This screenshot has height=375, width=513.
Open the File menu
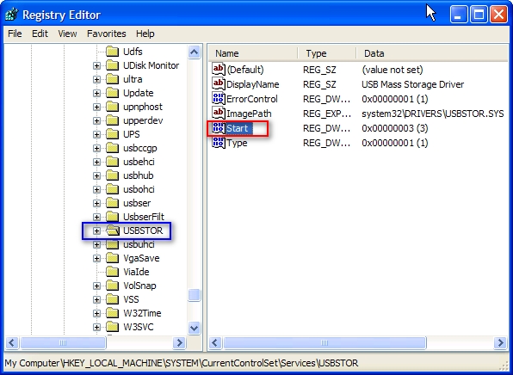pyautogui.click(x=15, y=34)
